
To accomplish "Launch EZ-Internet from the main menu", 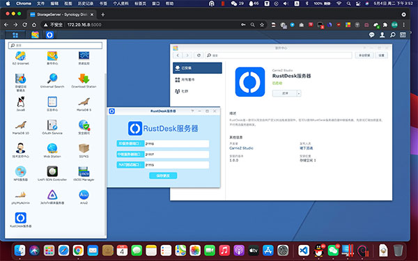I will 20,58.
